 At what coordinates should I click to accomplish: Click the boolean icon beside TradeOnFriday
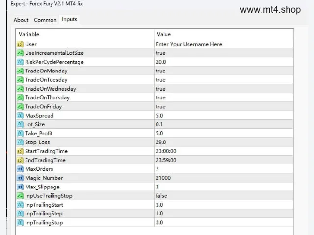[x=20, y=107]
